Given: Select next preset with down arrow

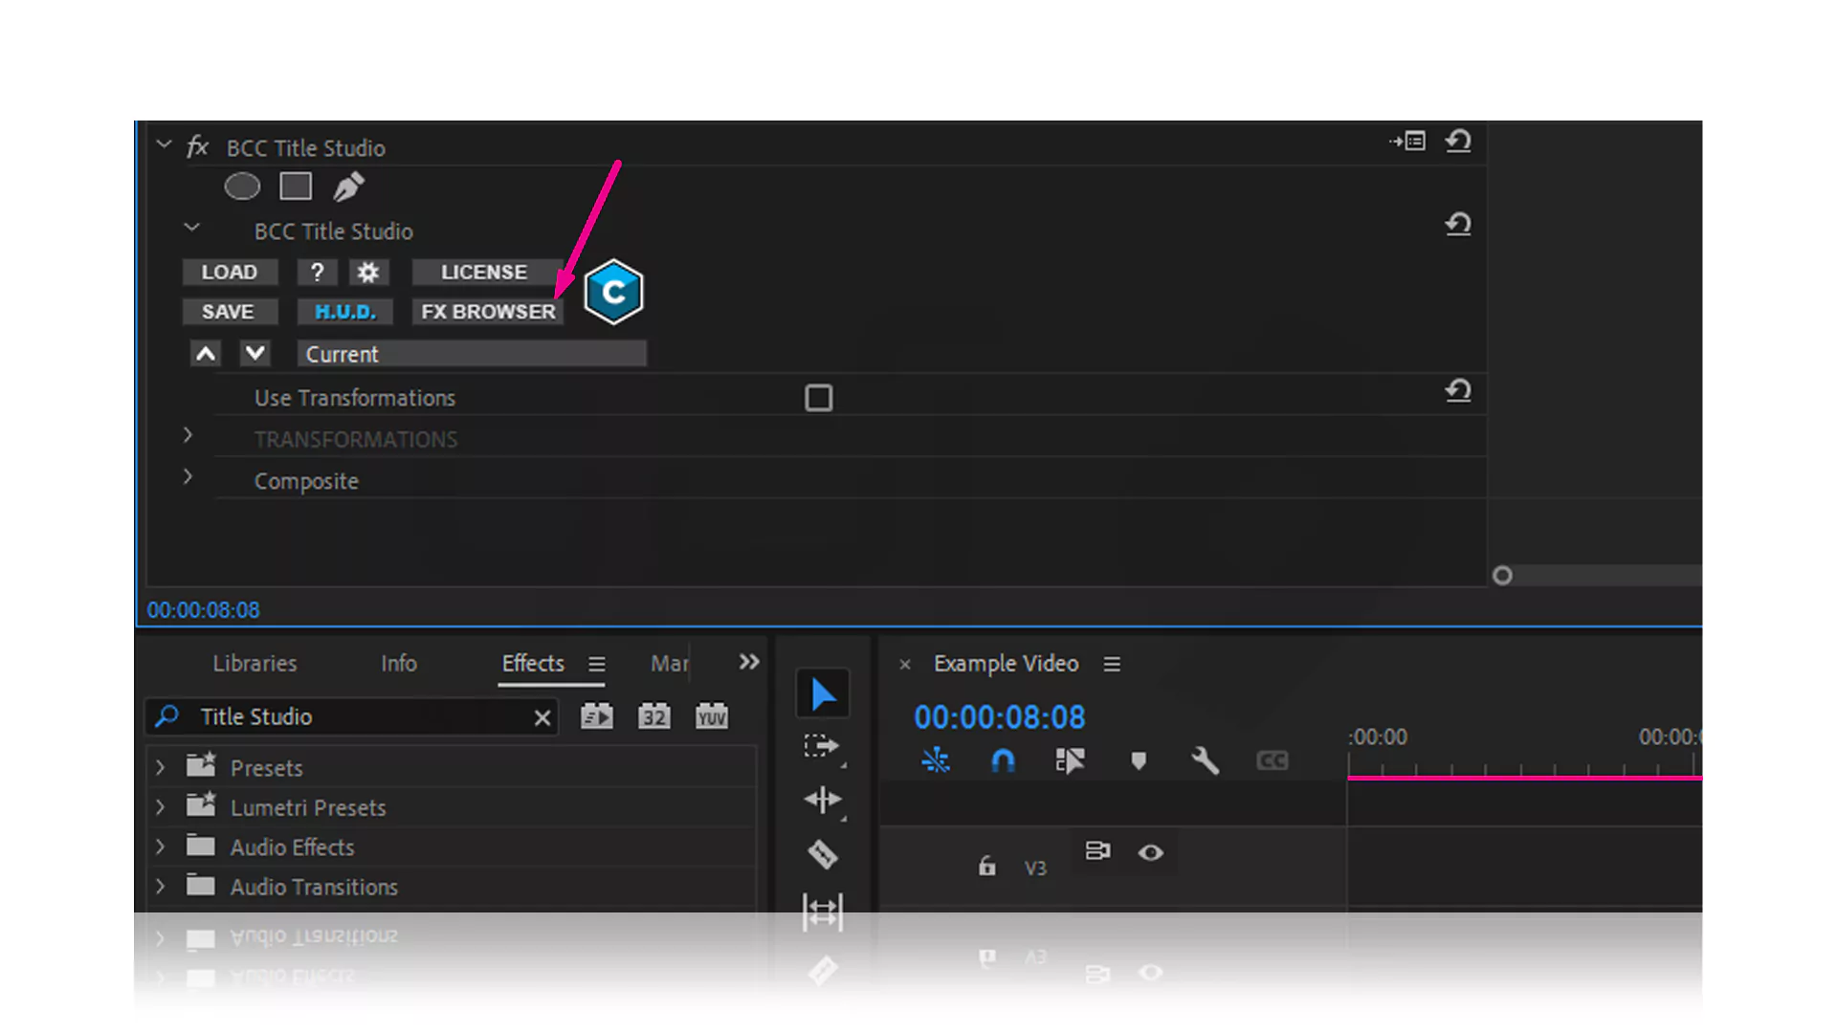Looking at the screenshot, I should click(255, 353).
